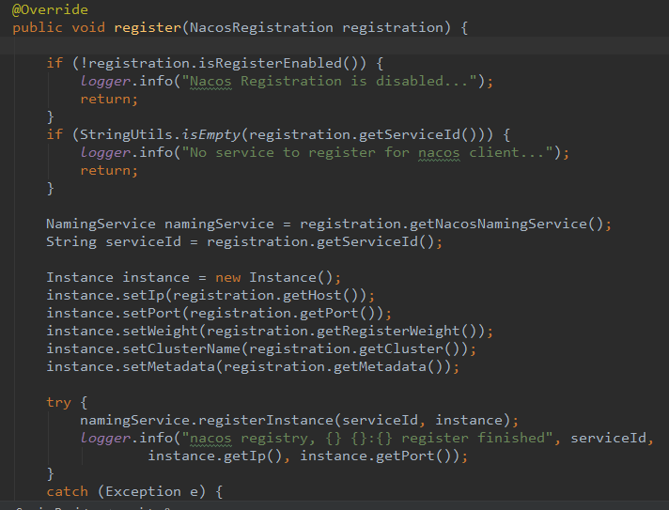Image resolution: width=669 pixels, height=510 pixels.
Task: Click the new keyword before Instance()
Action: 227,278
